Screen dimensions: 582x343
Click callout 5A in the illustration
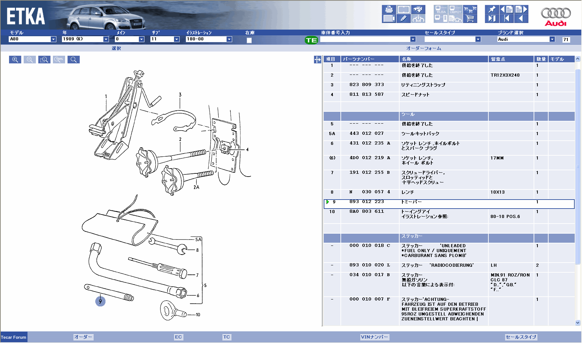[198, 240]
